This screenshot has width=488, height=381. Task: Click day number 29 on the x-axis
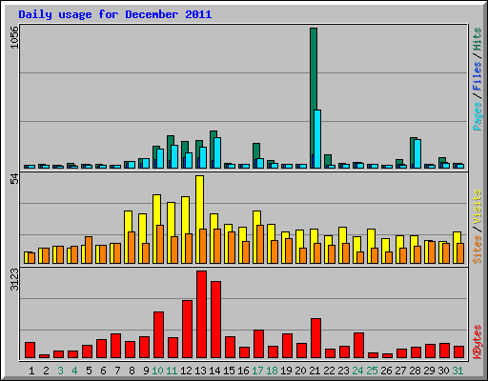429,371
